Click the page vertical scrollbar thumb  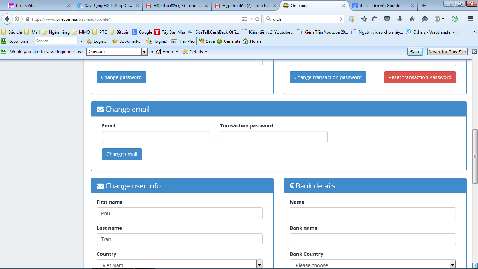[475, 156]
